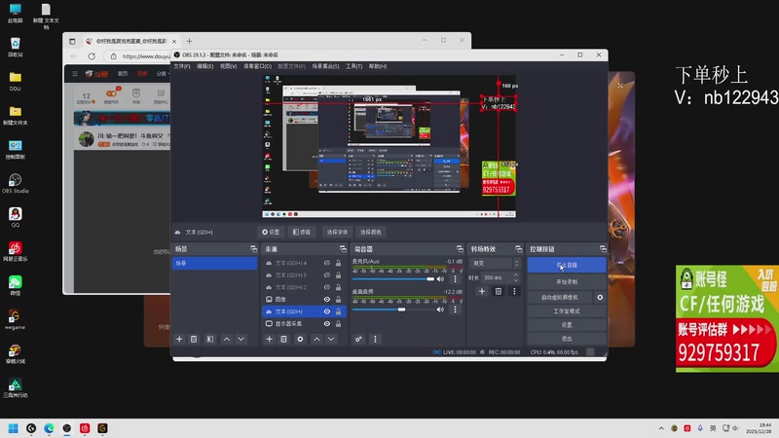Screen dimensions: 779x438
Task: Delete selected source with Sources trash icon
Action: pos(283,339)
